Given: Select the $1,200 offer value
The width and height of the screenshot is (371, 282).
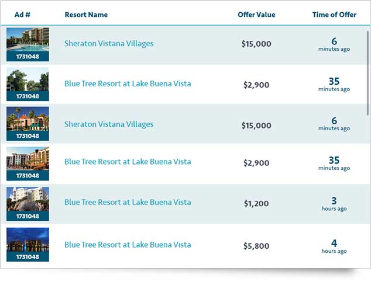Looking at the screenshot, I should [256, 204].
